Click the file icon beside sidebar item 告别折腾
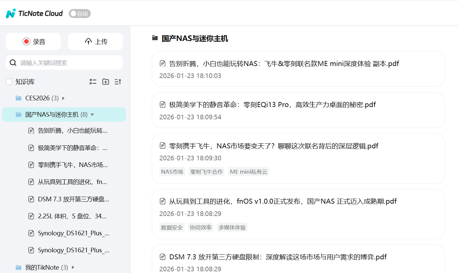458x273 pixels. (x=31, y=131)
